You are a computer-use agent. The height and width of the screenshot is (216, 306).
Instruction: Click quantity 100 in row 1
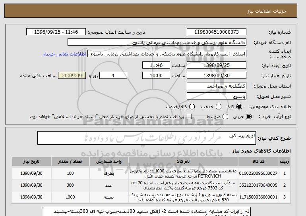pos(70,173)
